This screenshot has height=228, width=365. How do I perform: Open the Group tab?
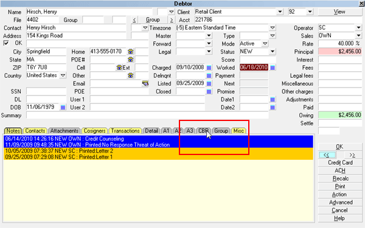(x=221, y=131)
